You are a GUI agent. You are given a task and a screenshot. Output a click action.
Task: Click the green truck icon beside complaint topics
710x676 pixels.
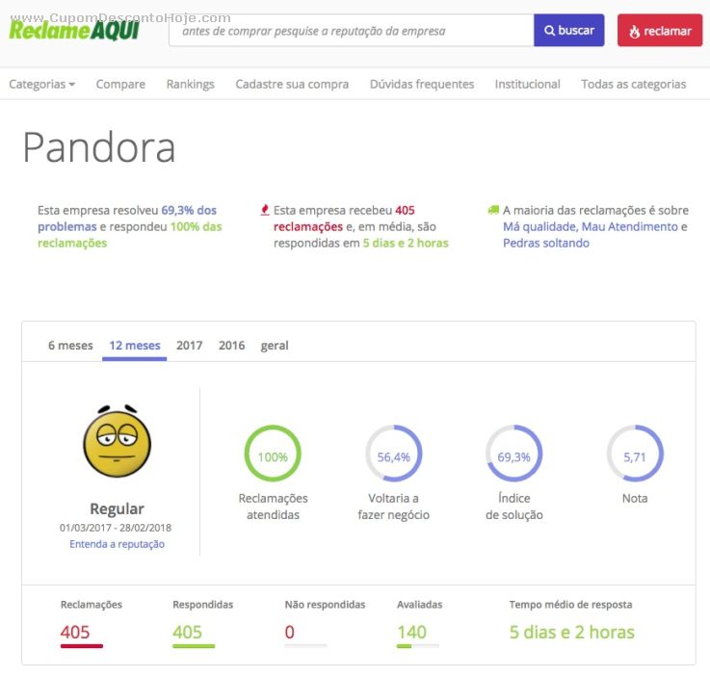point(493,210)
